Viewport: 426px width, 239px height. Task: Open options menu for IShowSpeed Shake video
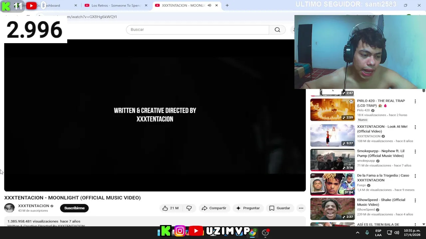[x=415, y=200]
